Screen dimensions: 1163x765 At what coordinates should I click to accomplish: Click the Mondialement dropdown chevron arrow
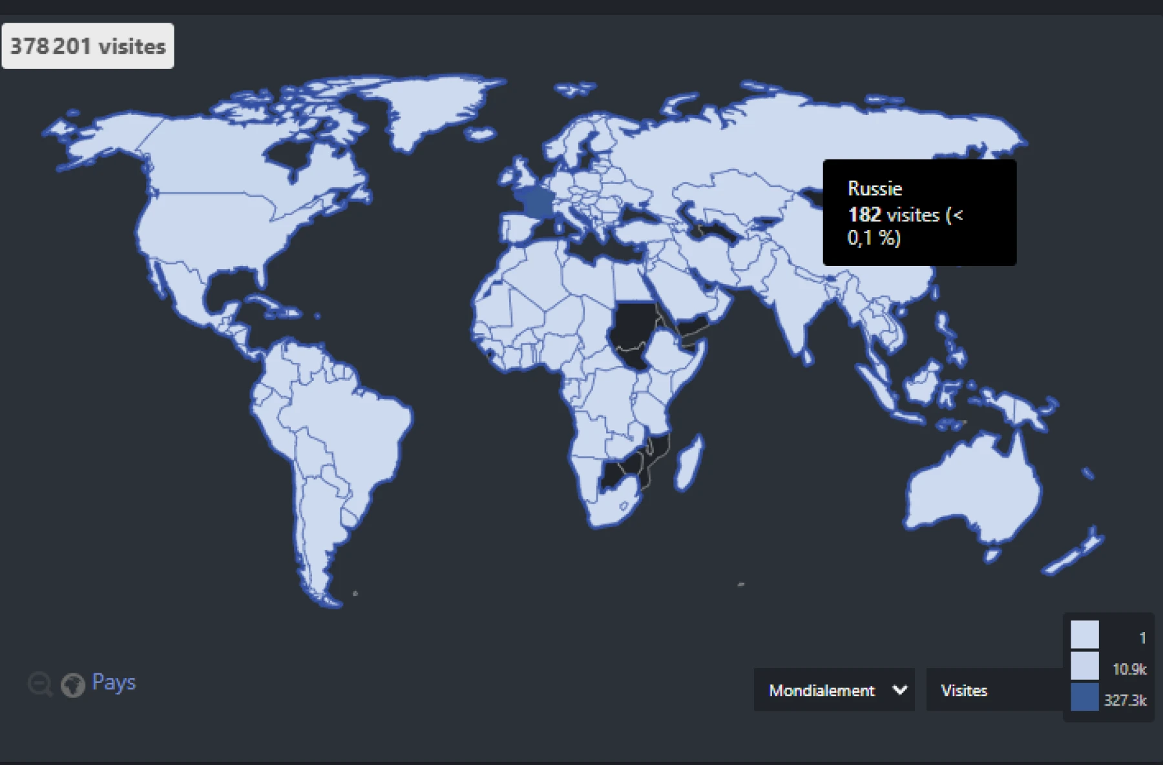[899, 690]
